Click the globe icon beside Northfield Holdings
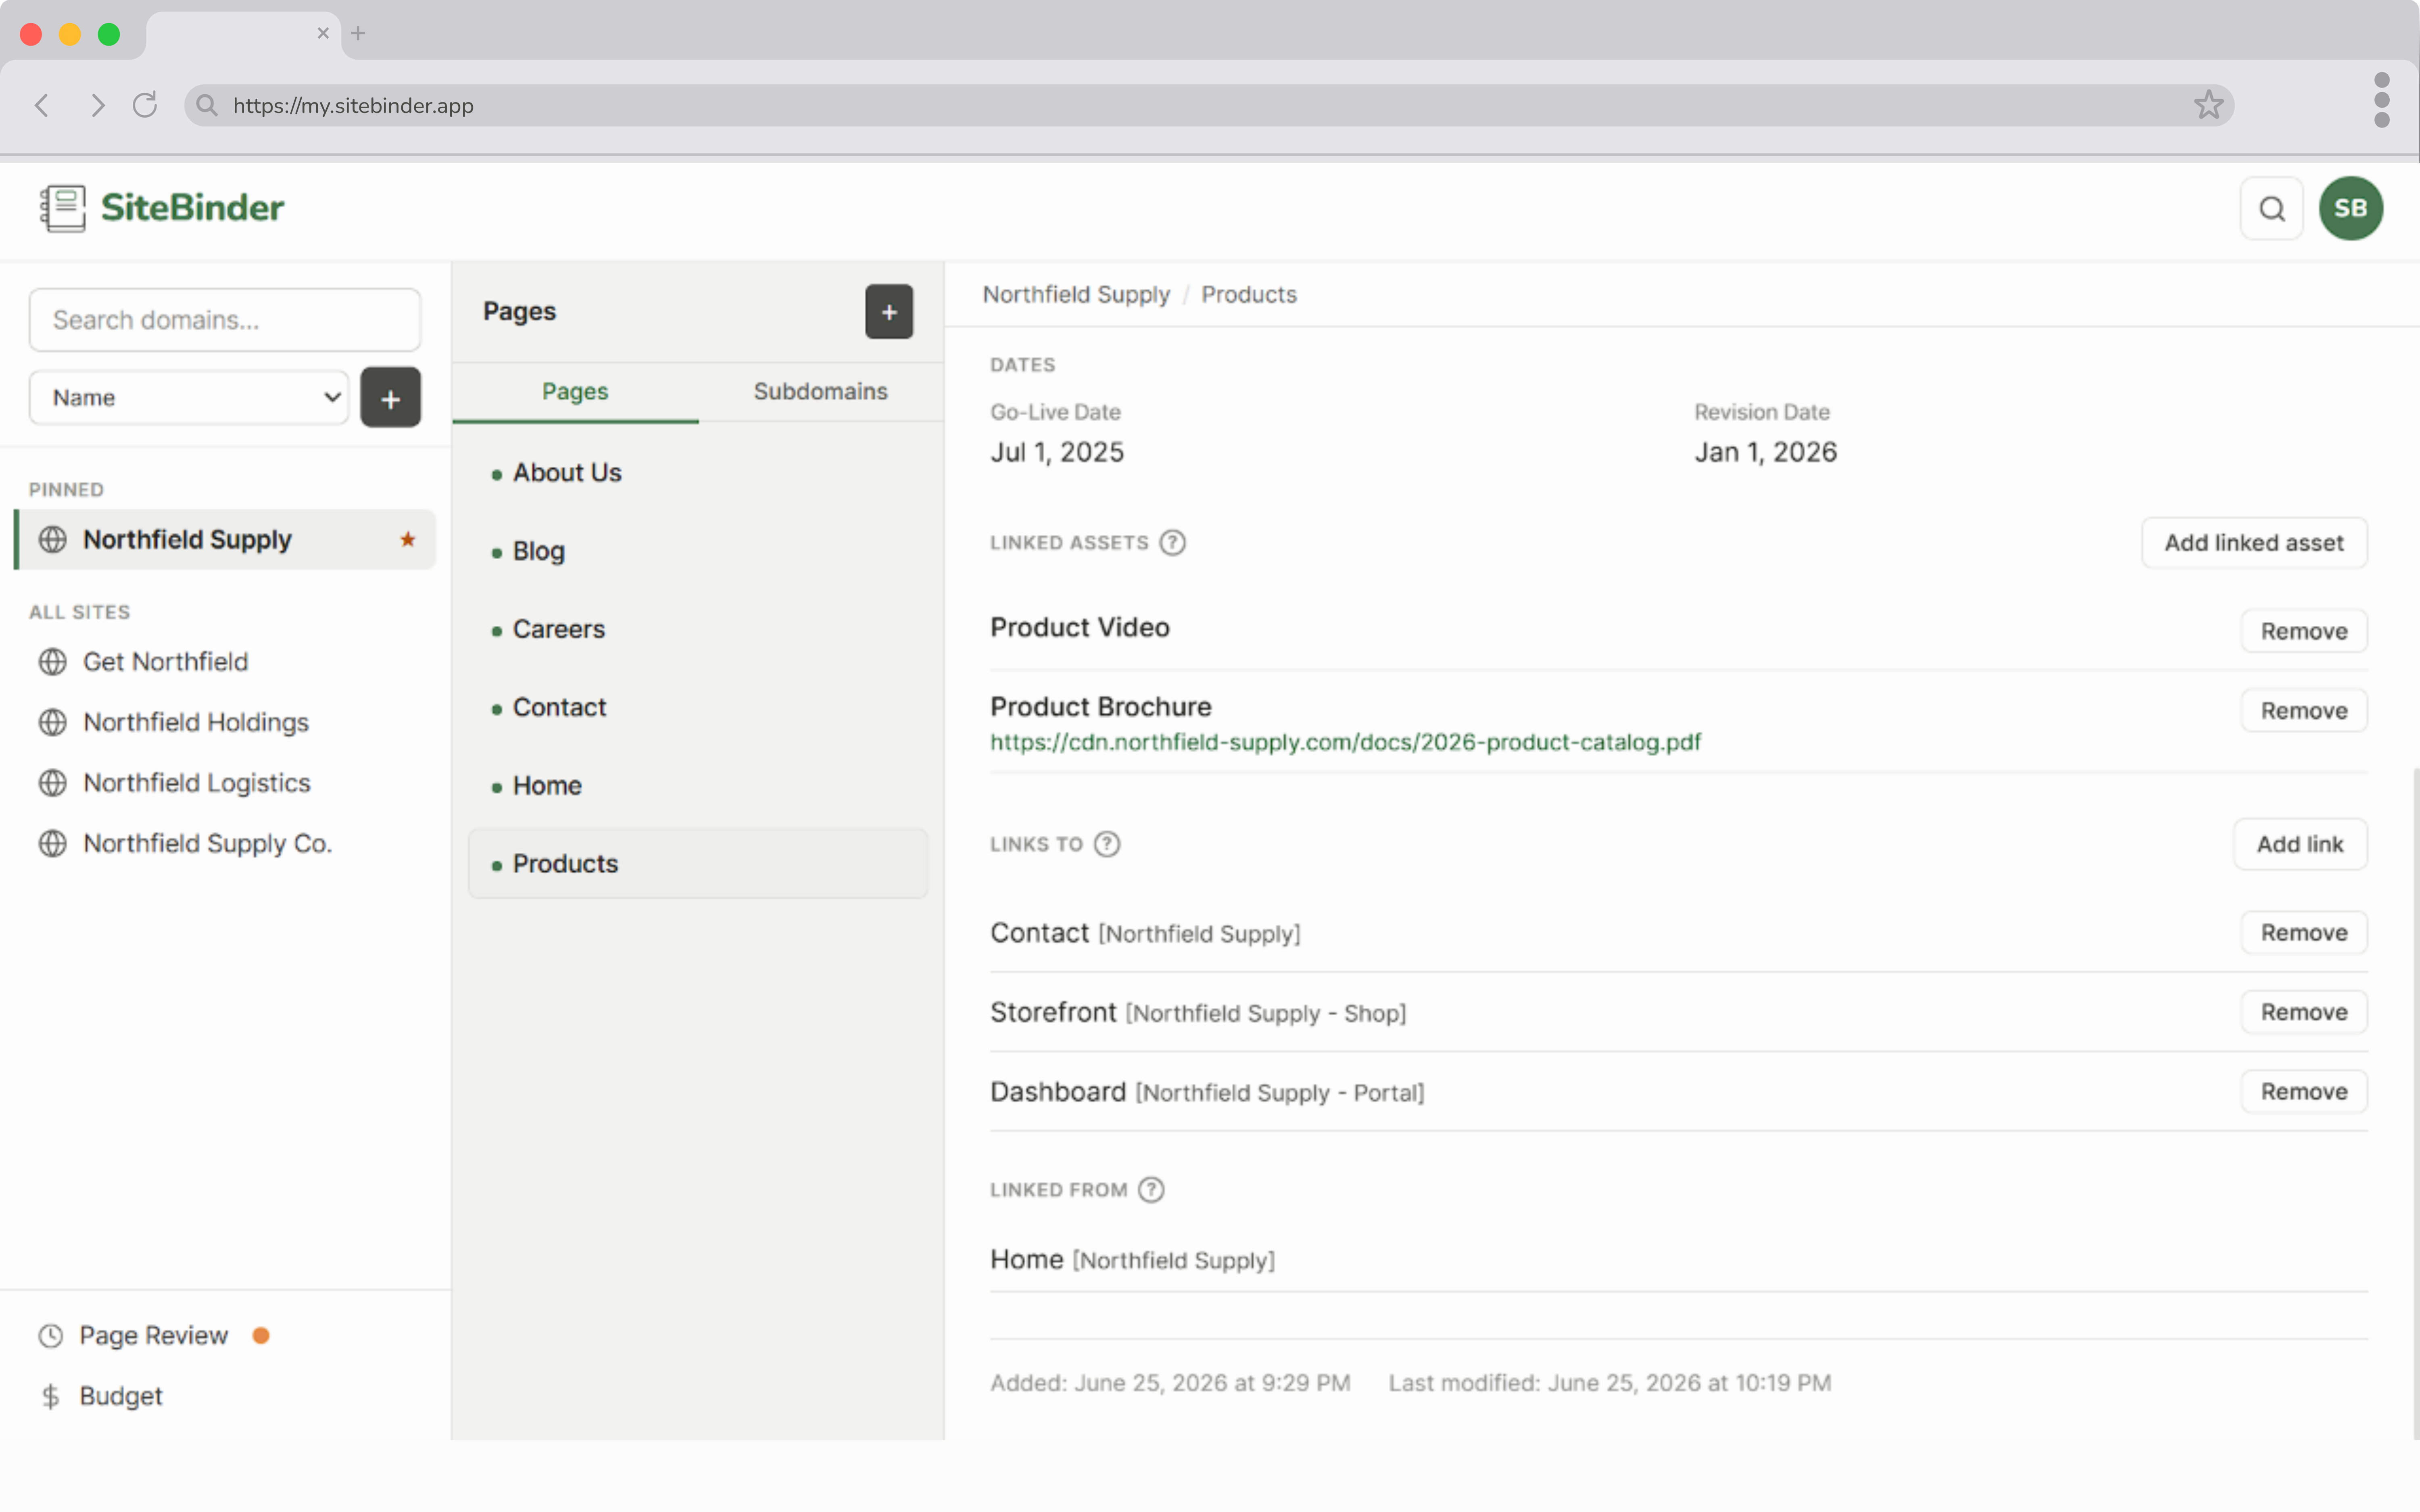 [x=52, y=722]
